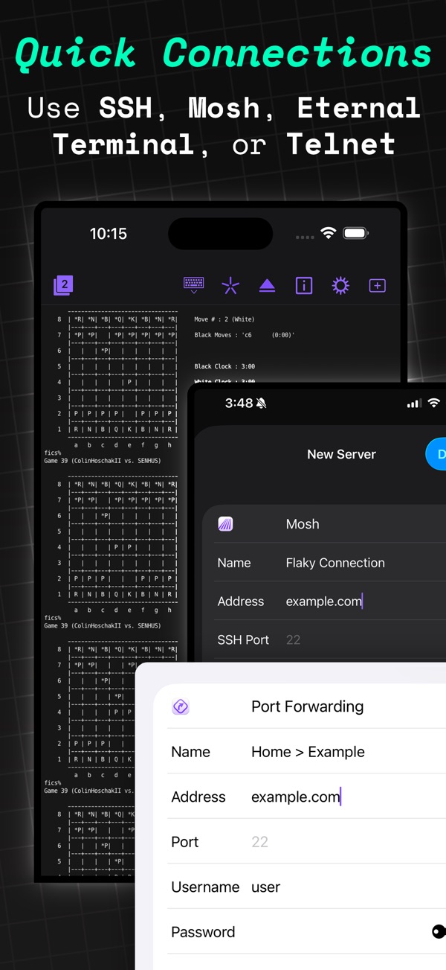The width and height of the screenshot is (446, 970).
Task: Tap the blue Done button
Action: tap(436, 454)
